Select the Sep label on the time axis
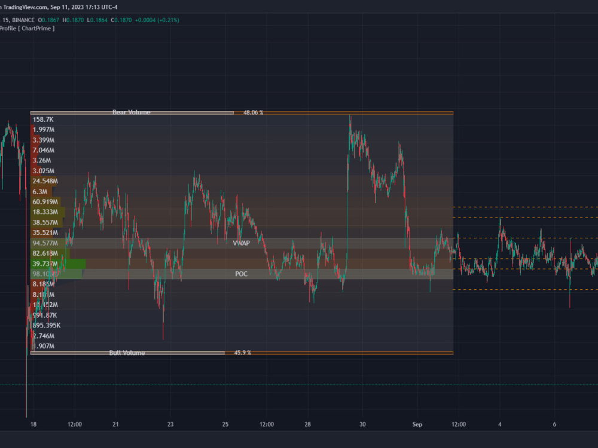This screenshot has width=598, height=448. 417,424
